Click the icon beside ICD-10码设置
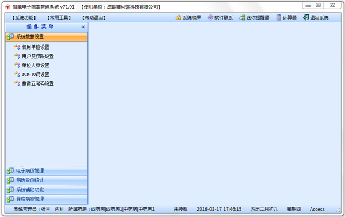The width and height of the screenshot is (345, 217). (x=17, y=74)
